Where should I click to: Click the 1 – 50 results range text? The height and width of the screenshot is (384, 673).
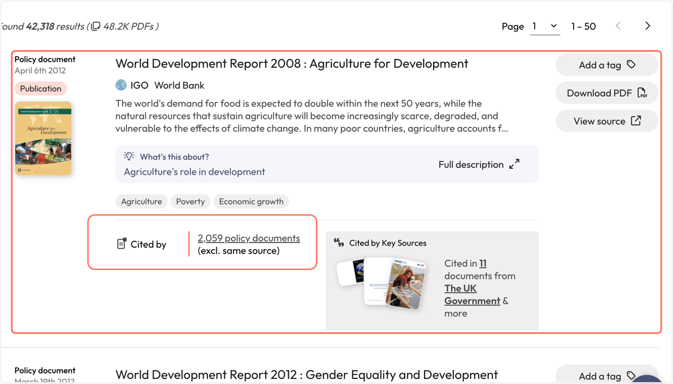(x=583, y=26)
